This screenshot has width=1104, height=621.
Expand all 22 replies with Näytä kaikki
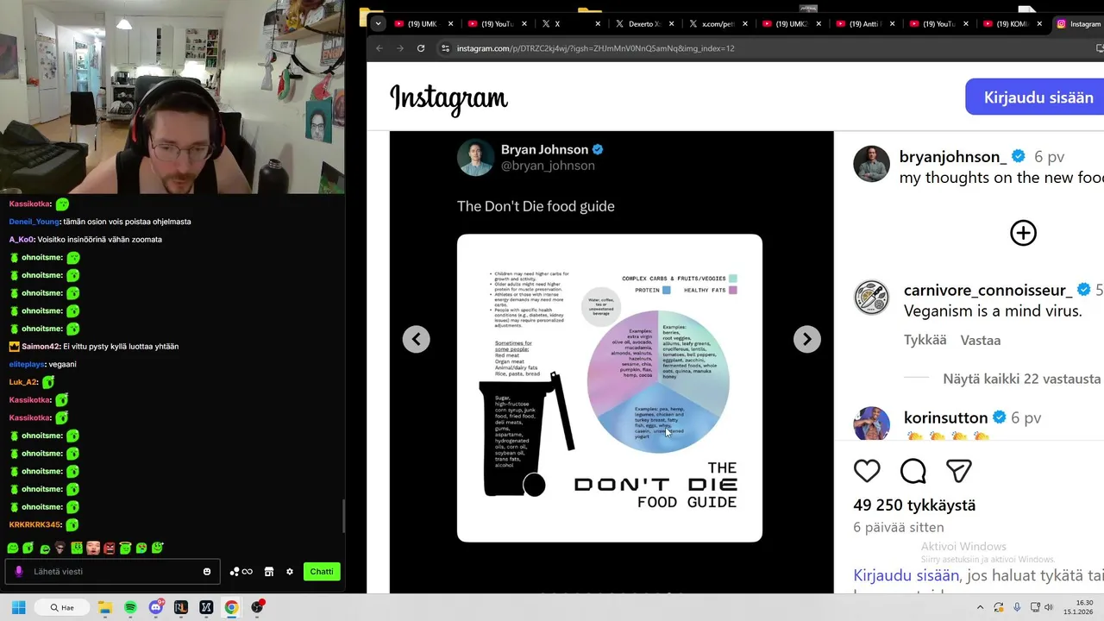point(1021,379)
